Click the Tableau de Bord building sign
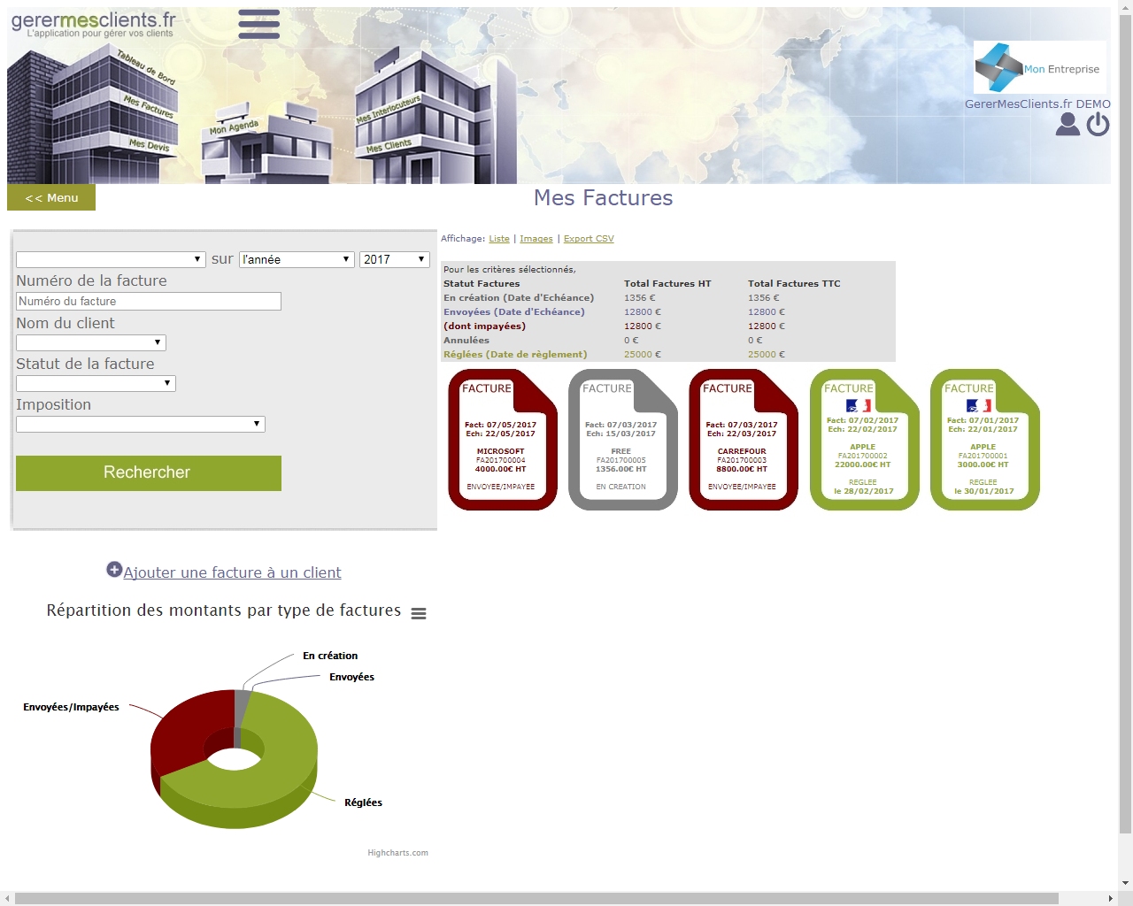The image size is (1133, 906). pos(146,68)
